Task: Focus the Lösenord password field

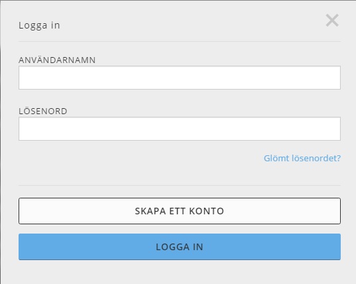Action: [180, 129]
